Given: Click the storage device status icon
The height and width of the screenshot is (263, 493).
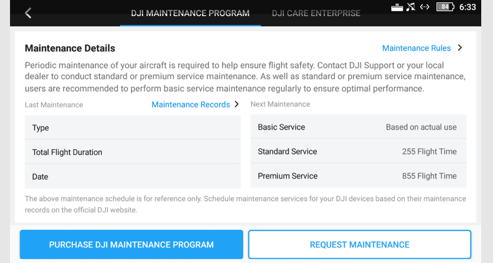Looking at the screenshot, I should point(397,7).
